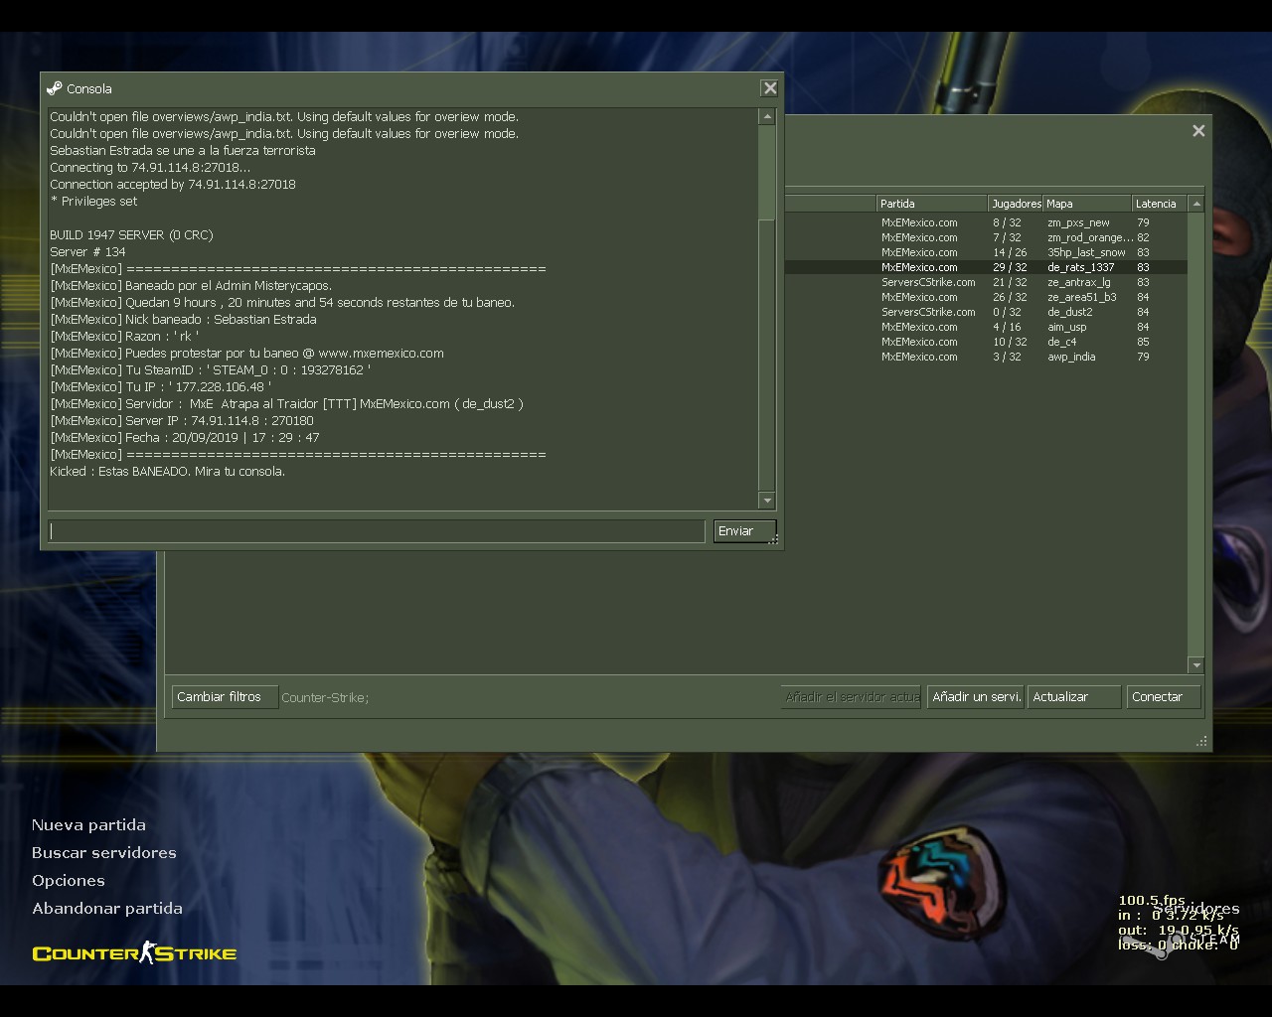Open Opciones from main menu

(x=68, y=881)
